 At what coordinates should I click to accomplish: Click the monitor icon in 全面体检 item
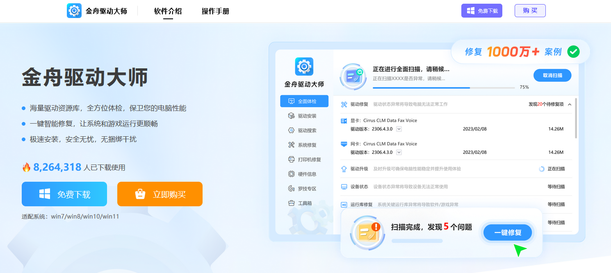[292, 101]
